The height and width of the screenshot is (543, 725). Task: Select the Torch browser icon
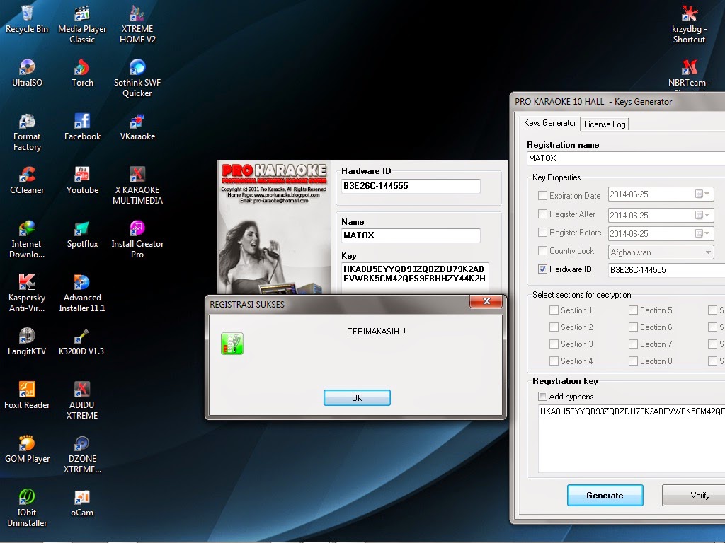82,73
